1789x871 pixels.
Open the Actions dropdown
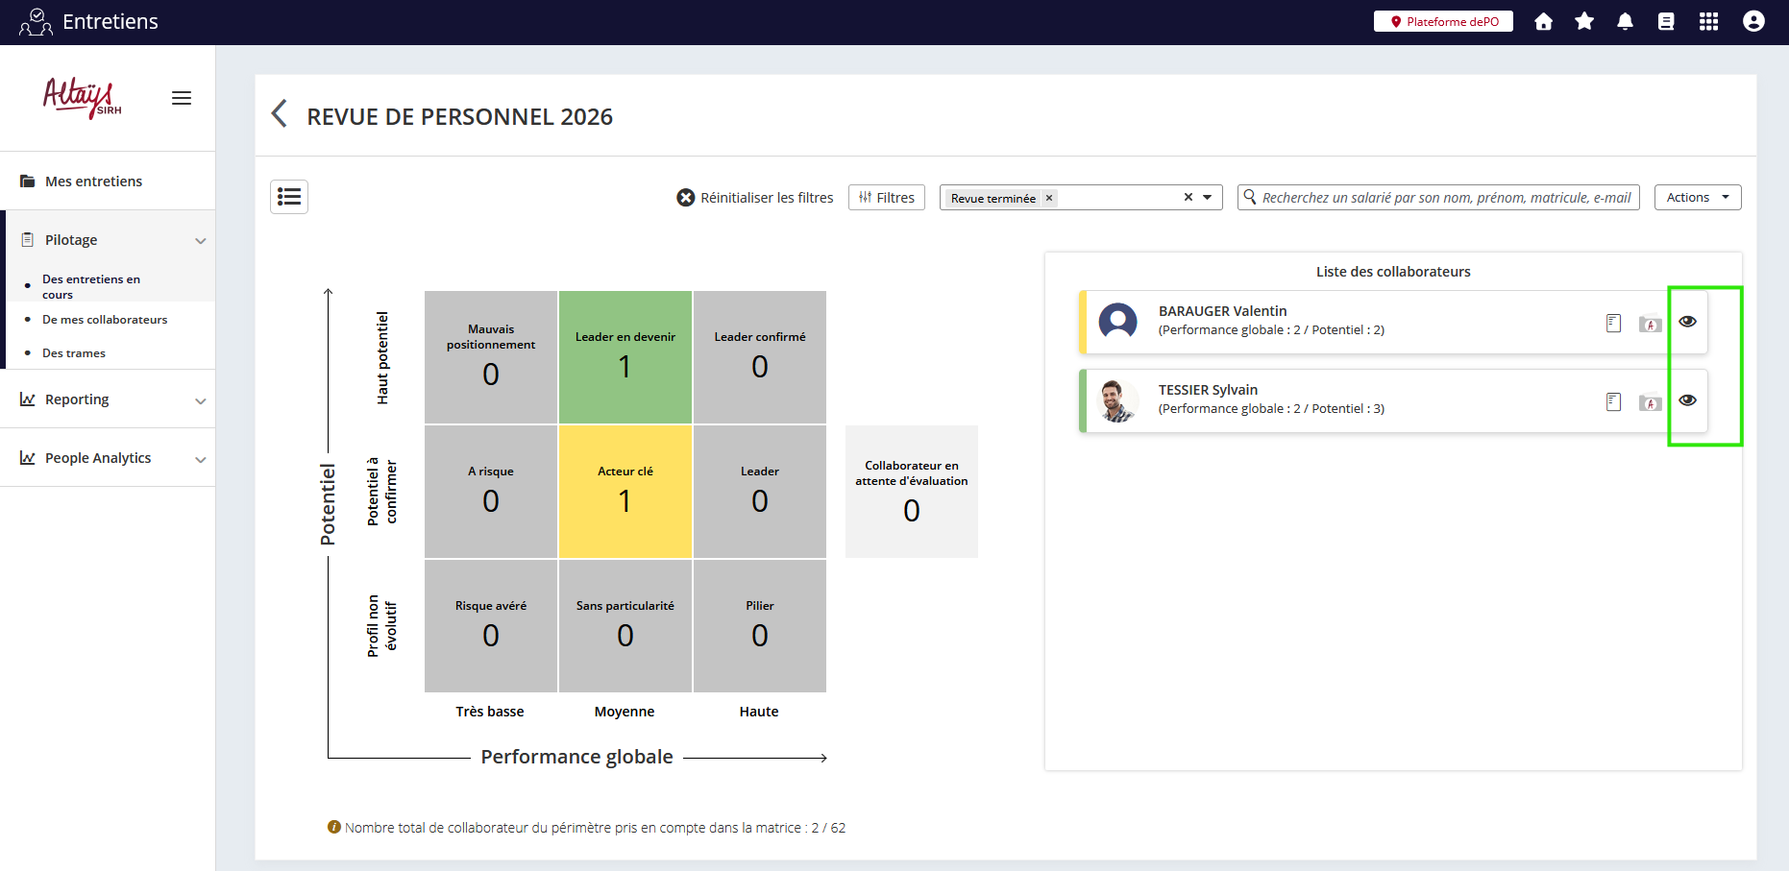[x=1697, y=197]
